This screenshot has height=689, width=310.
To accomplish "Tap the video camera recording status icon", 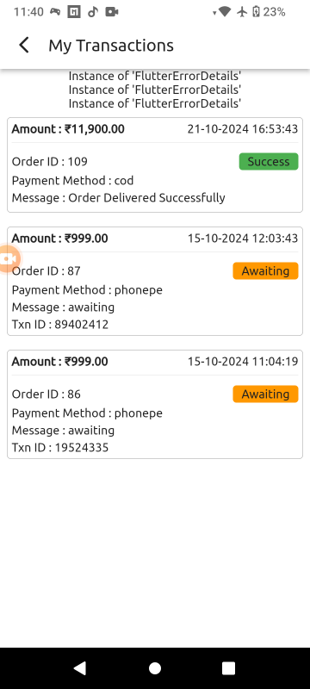I will point(112,12).
